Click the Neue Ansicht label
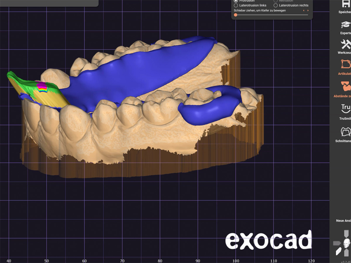Viewport: 351px width, 263px height. click(343, 221)
